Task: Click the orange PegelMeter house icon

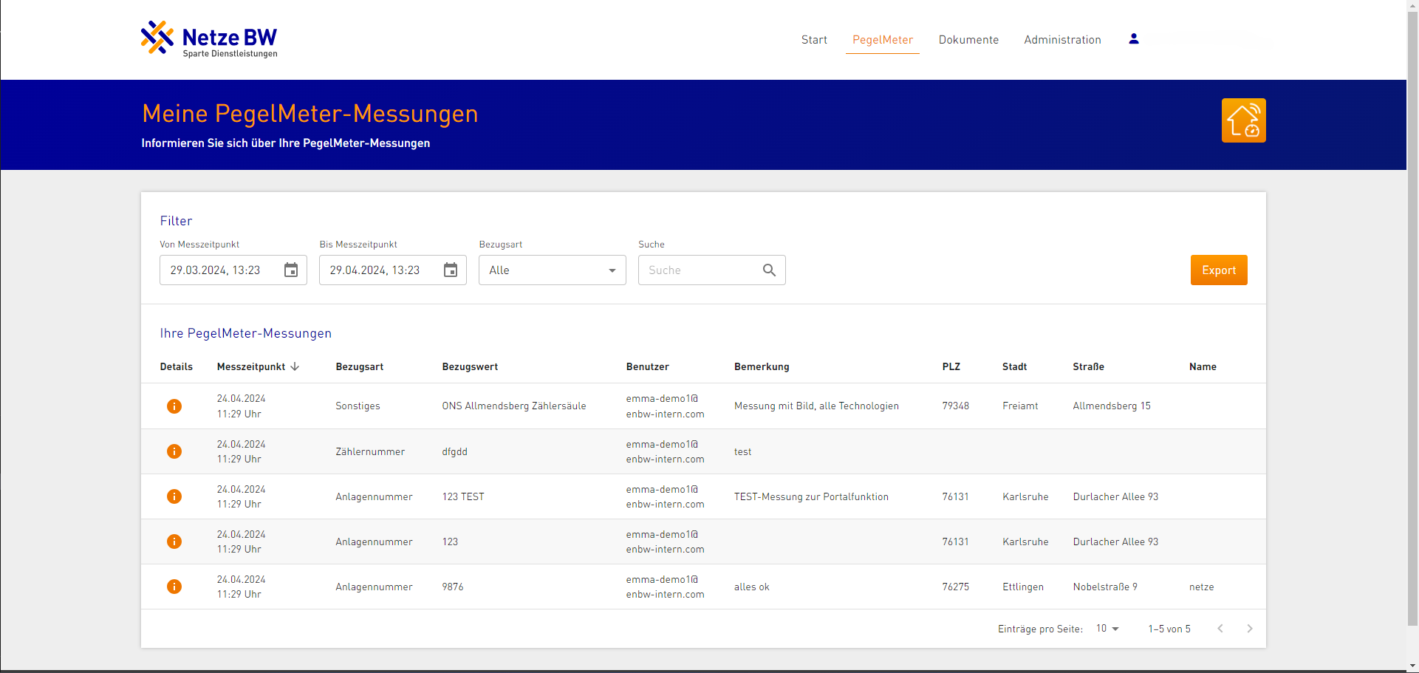Action: 1243,120
